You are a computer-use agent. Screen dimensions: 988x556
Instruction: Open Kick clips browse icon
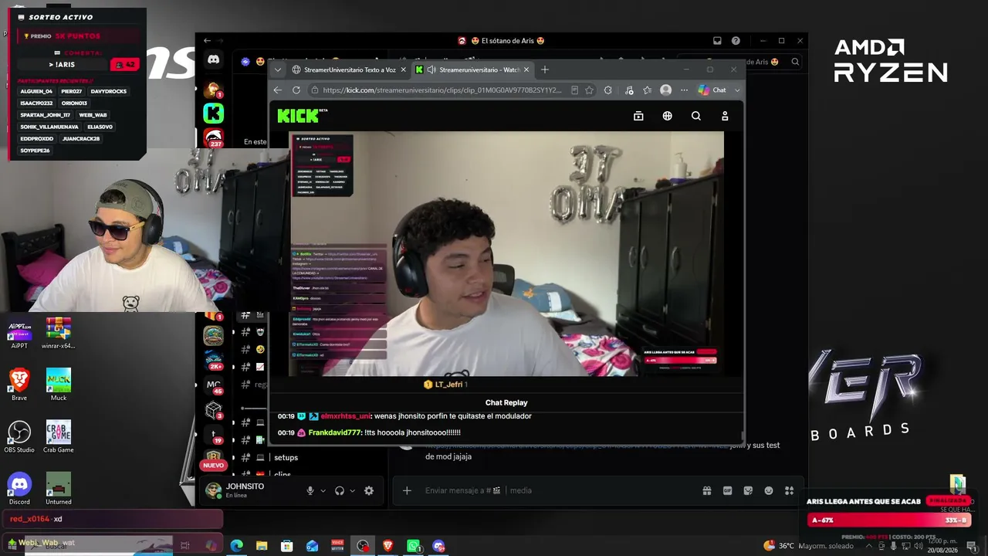point(638,116)
